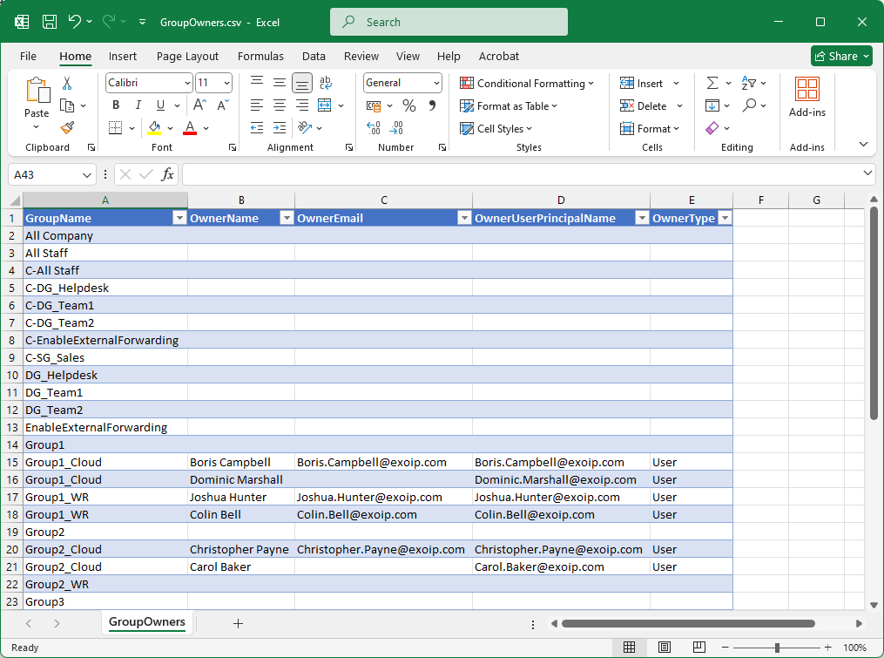Click the Save icon in title bar
This screenshot has height=658, width=884.
[50, 22]
